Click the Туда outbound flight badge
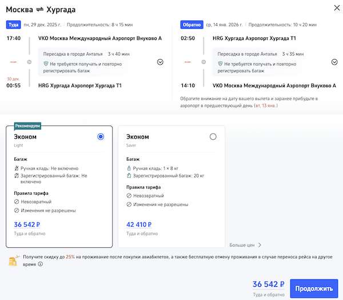This screenshot has height=300, width=343. tap(14, 25)
